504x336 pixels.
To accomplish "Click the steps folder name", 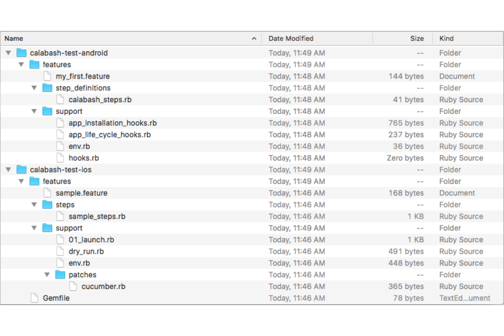I will click(65, 205).
